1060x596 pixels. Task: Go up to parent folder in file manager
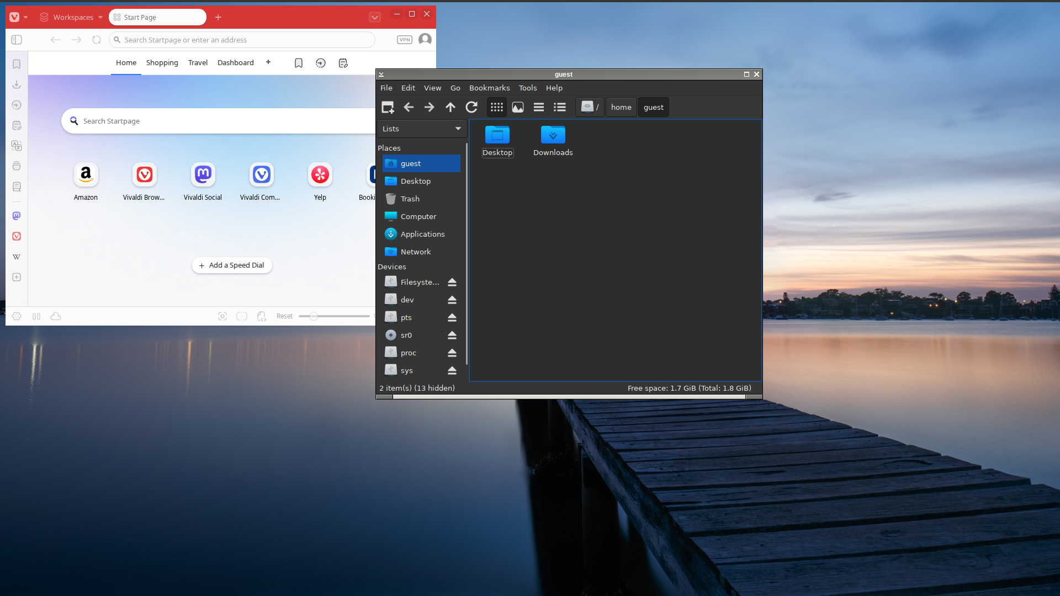(451, 107)
